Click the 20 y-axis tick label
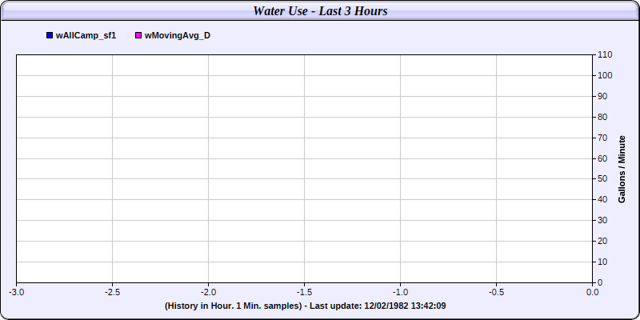 click(x=602, y=242)
